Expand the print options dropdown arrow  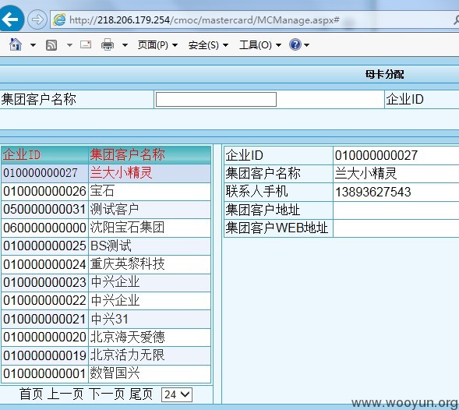point(125,45)
